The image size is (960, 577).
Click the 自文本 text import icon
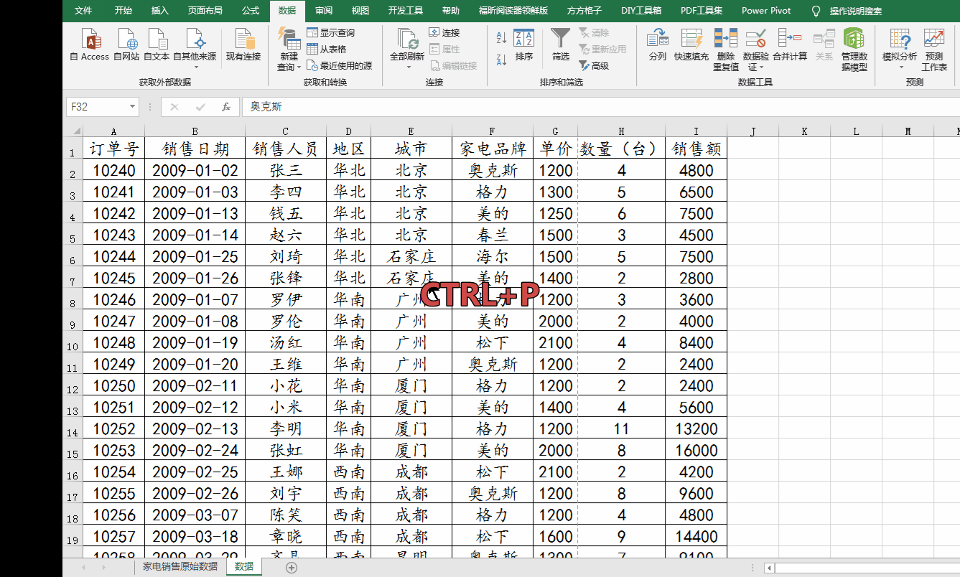(157, 44)
